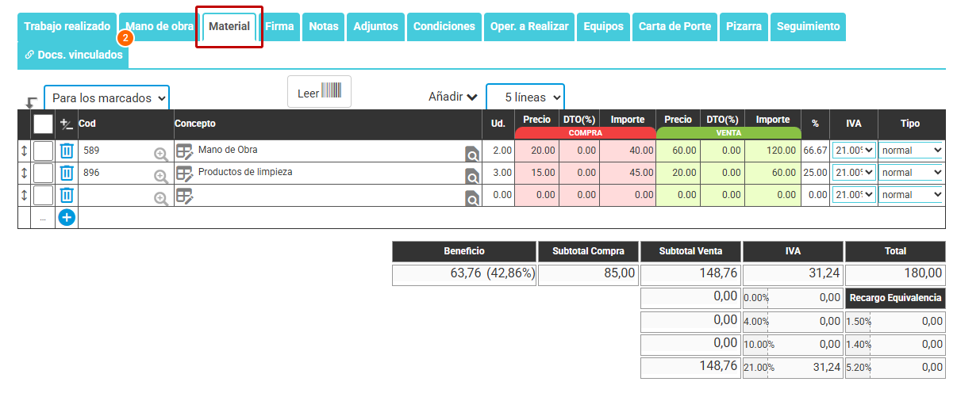Screen dimensions: 957x397
Task: Open IVA dropdown on the empty row
Action: (x=853, y=194)
